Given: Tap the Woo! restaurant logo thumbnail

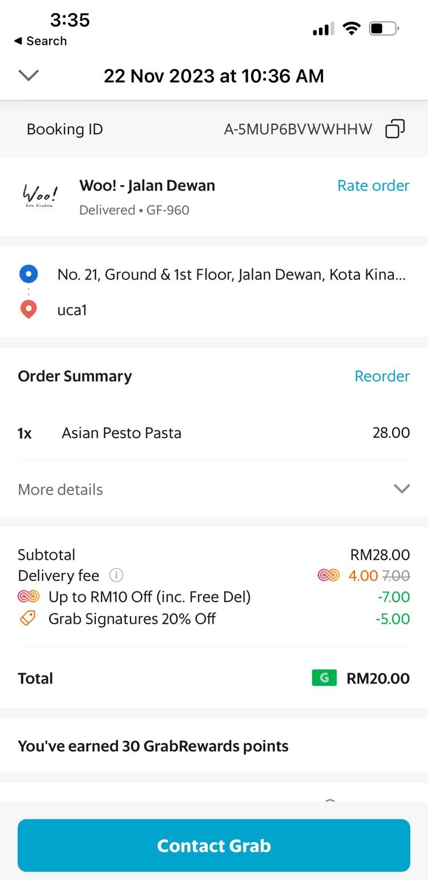Looking at the screenshot, I should (40, 196).
